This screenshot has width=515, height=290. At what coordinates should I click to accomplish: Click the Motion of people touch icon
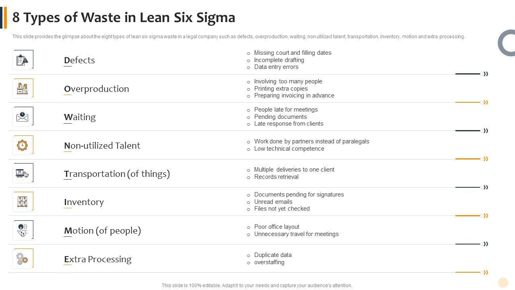(23, 230)
